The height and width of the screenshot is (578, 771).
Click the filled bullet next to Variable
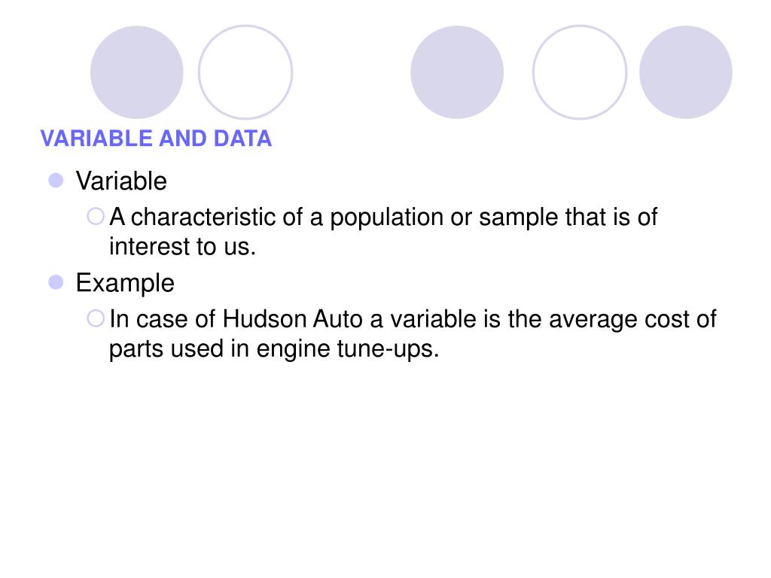(56, 181)
